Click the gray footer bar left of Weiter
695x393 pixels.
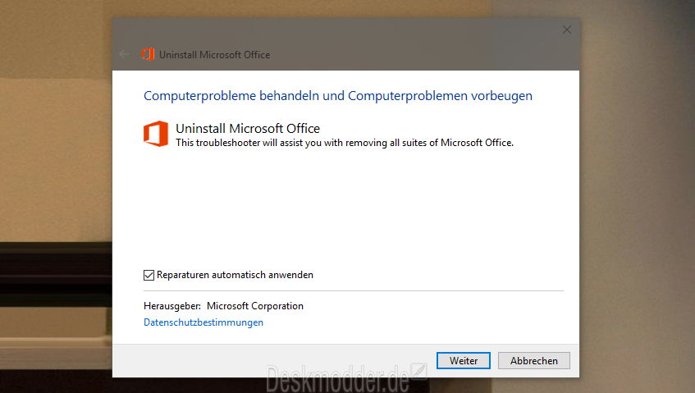274,361
